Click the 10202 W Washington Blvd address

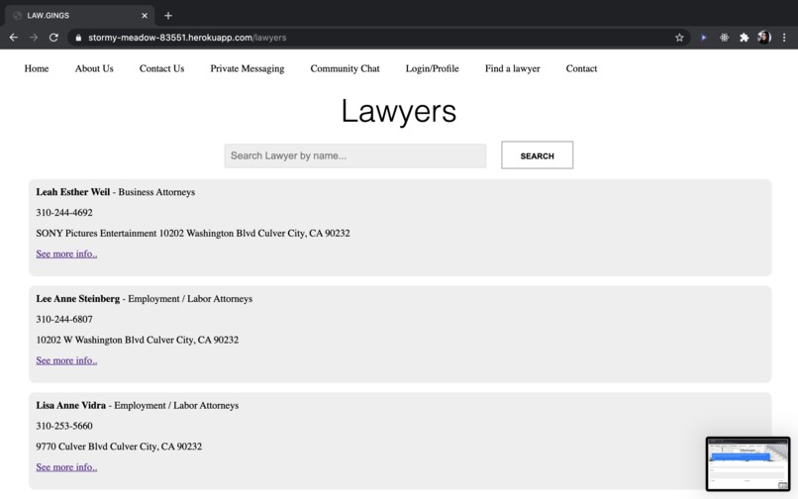[x=138, y=340]
